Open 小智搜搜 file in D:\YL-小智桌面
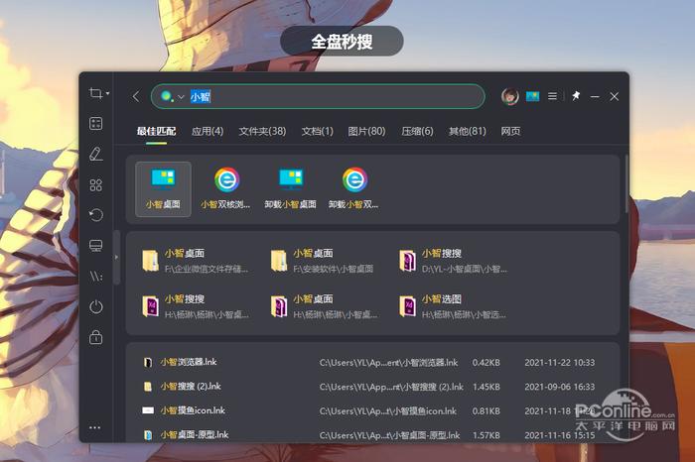This screenshot has height=462, width=695. (x=453, y=261)
